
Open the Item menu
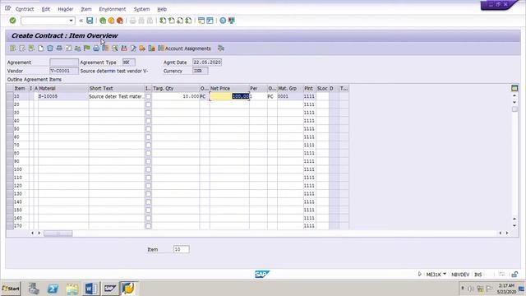click(86, 9)
